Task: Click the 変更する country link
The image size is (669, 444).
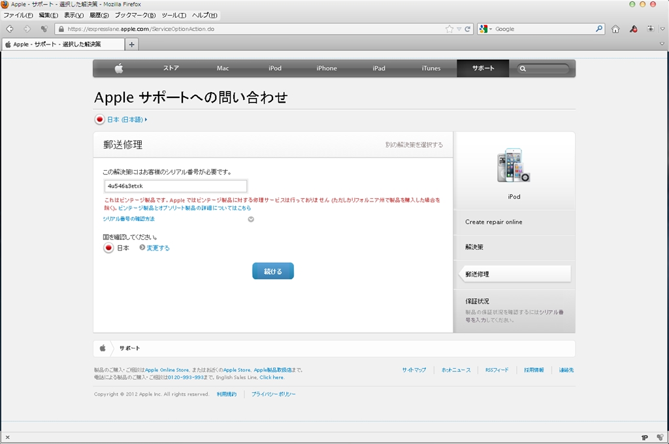Action: [158, 248]
